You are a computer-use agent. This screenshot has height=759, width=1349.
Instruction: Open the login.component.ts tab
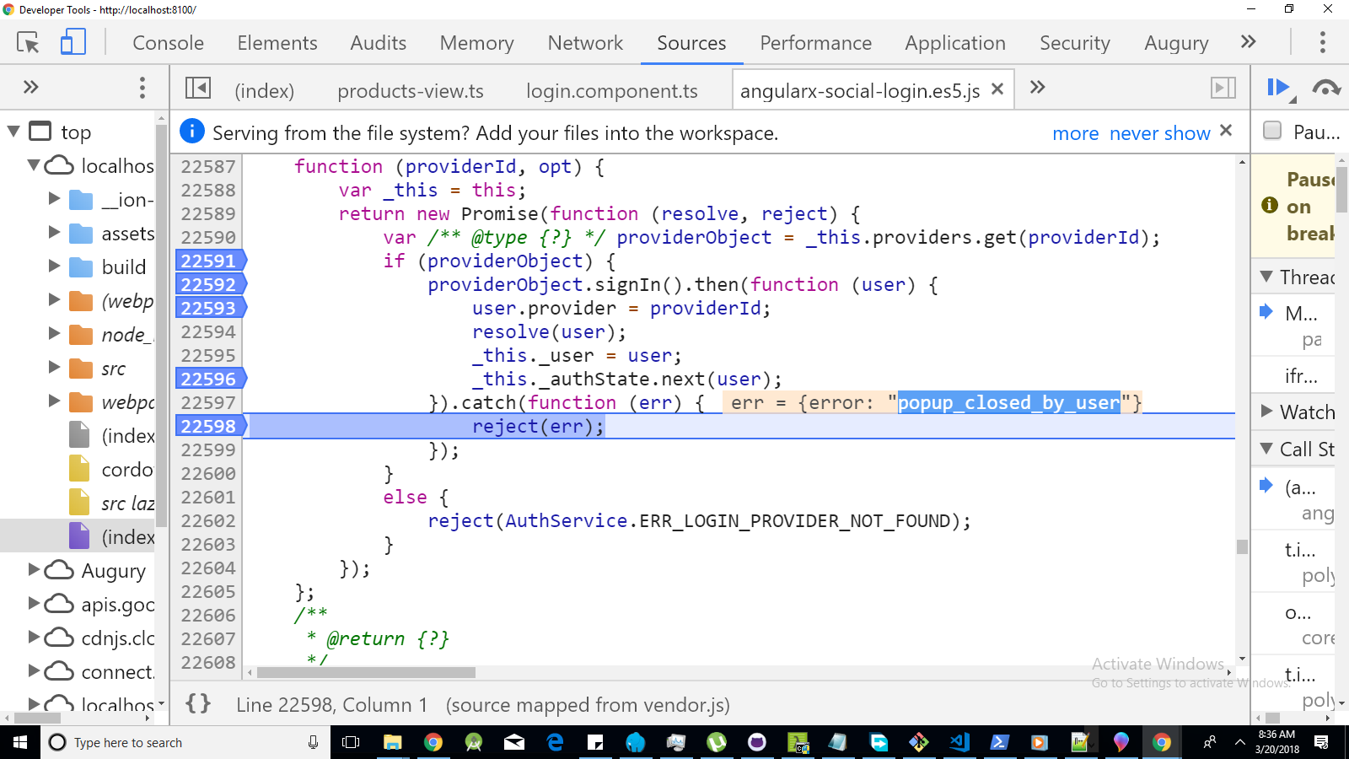[611, 89]
